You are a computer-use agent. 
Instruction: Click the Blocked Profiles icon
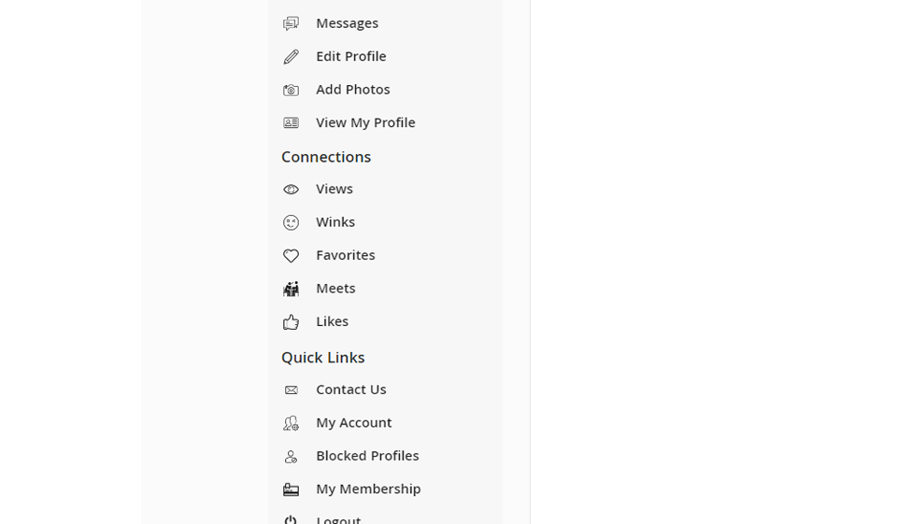click(292, 457)
